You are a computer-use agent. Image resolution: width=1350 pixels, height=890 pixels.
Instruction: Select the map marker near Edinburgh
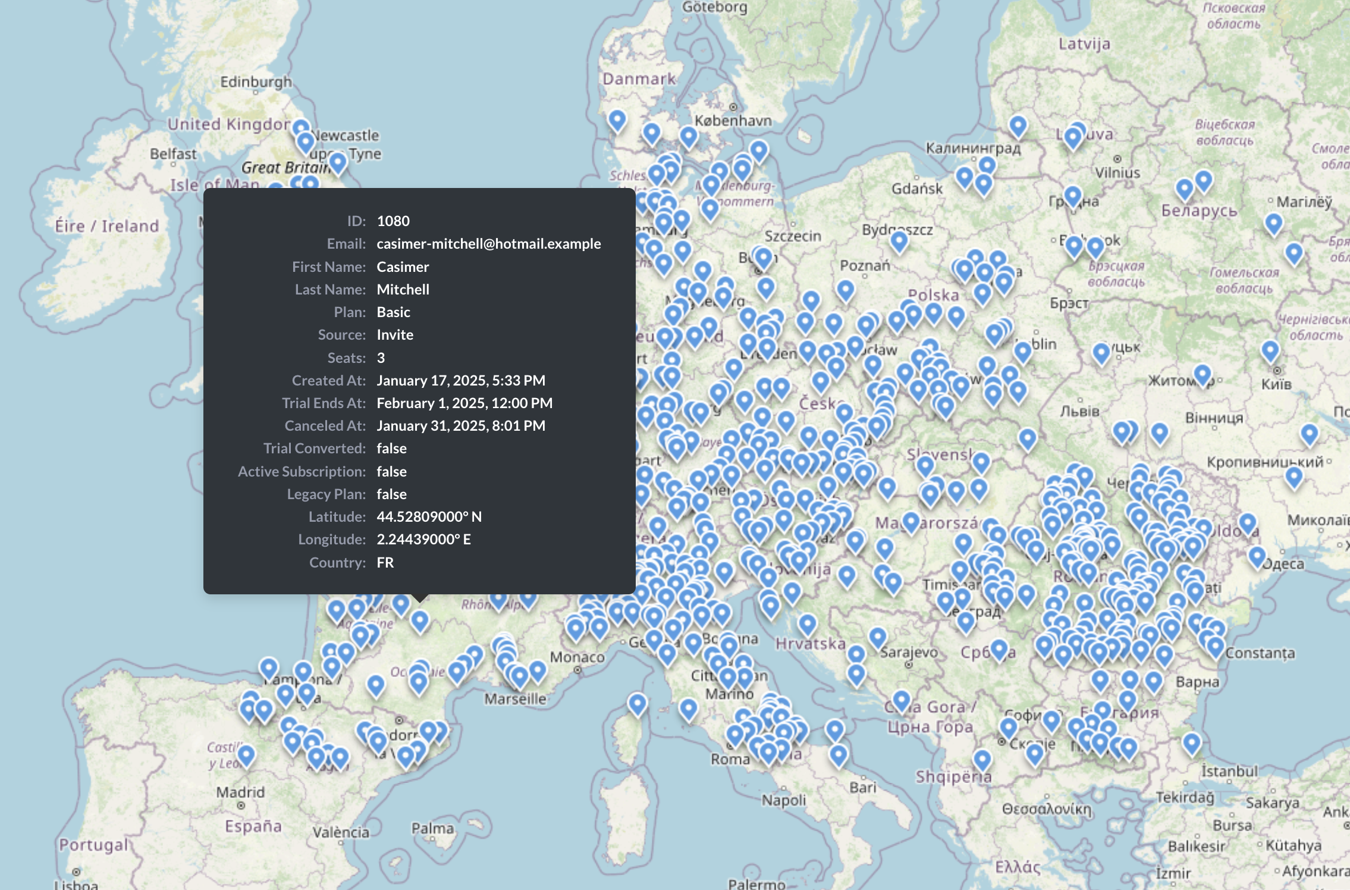click(302, 128)
